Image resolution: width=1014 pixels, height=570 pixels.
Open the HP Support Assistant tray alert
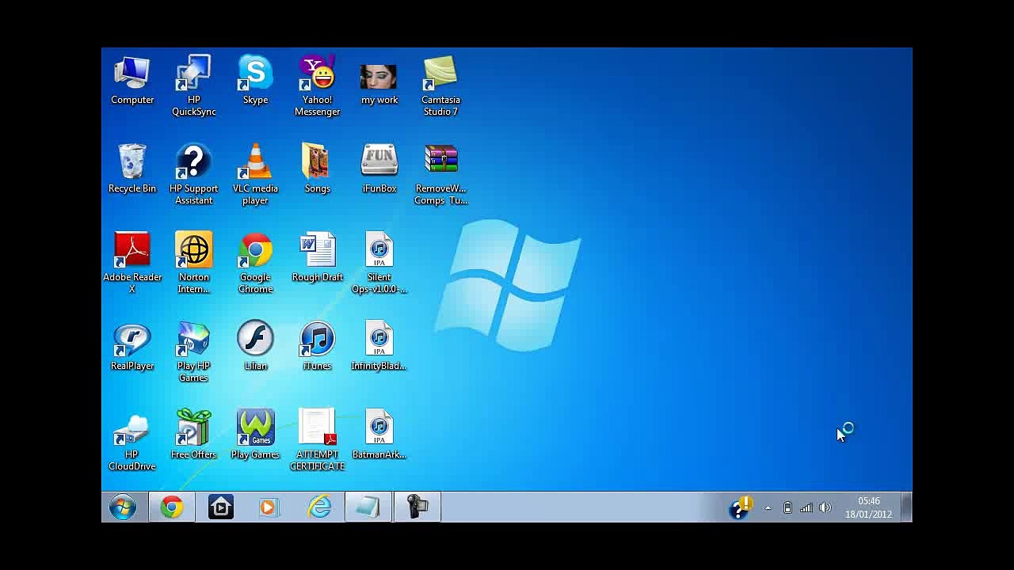[x=740, y=507]
